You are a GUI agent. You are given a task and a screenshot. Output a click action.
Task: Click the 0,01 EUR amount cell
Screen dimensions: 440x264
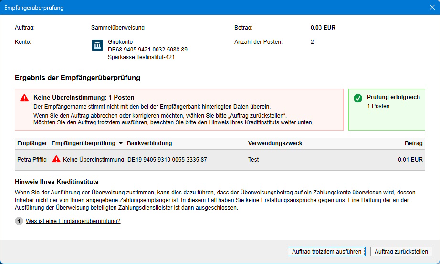tap(410, 160)
